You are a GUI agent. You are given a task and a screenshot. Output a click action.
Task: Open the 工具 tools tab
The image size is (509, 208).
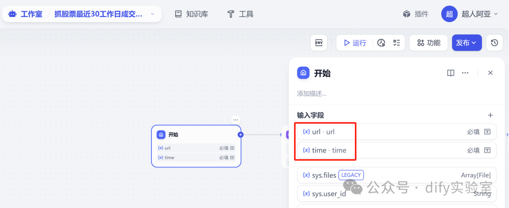[240, 14]
